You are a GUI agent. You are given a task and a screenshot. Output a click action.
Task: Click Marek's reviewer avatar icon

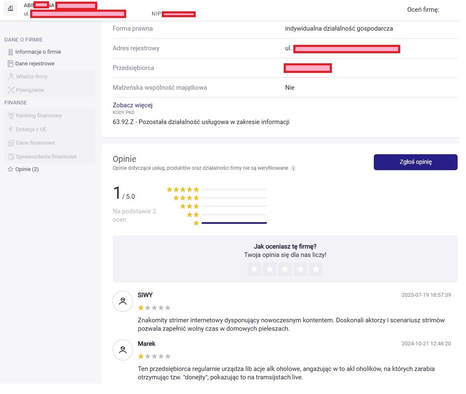(123, 350)
